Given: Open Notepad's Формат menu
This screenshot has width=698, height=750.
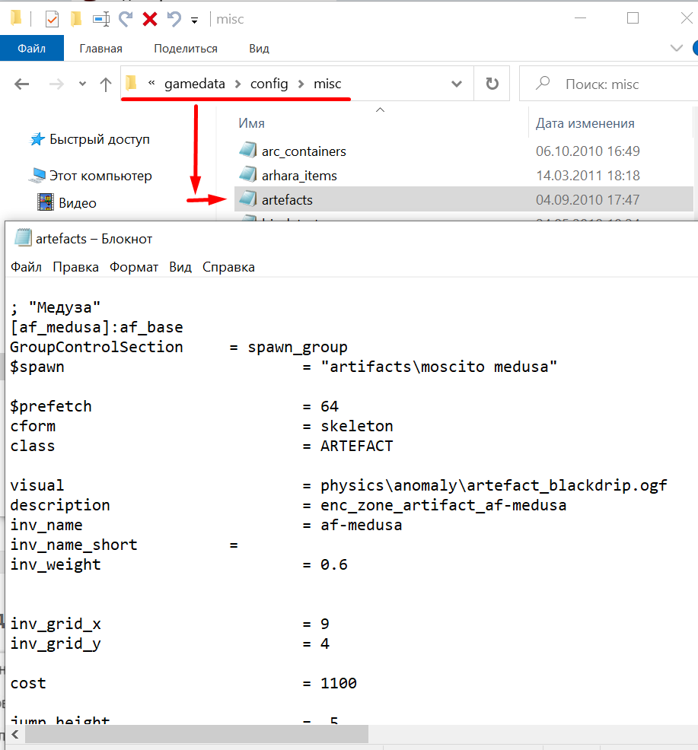Looking at the screenshot, I should 134,267.
